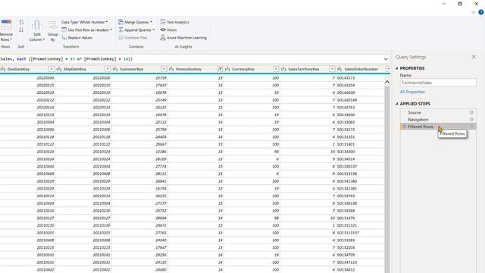
Task: Open settings gear for Source step
Action: pyautogui.click(x=471, y=112)
